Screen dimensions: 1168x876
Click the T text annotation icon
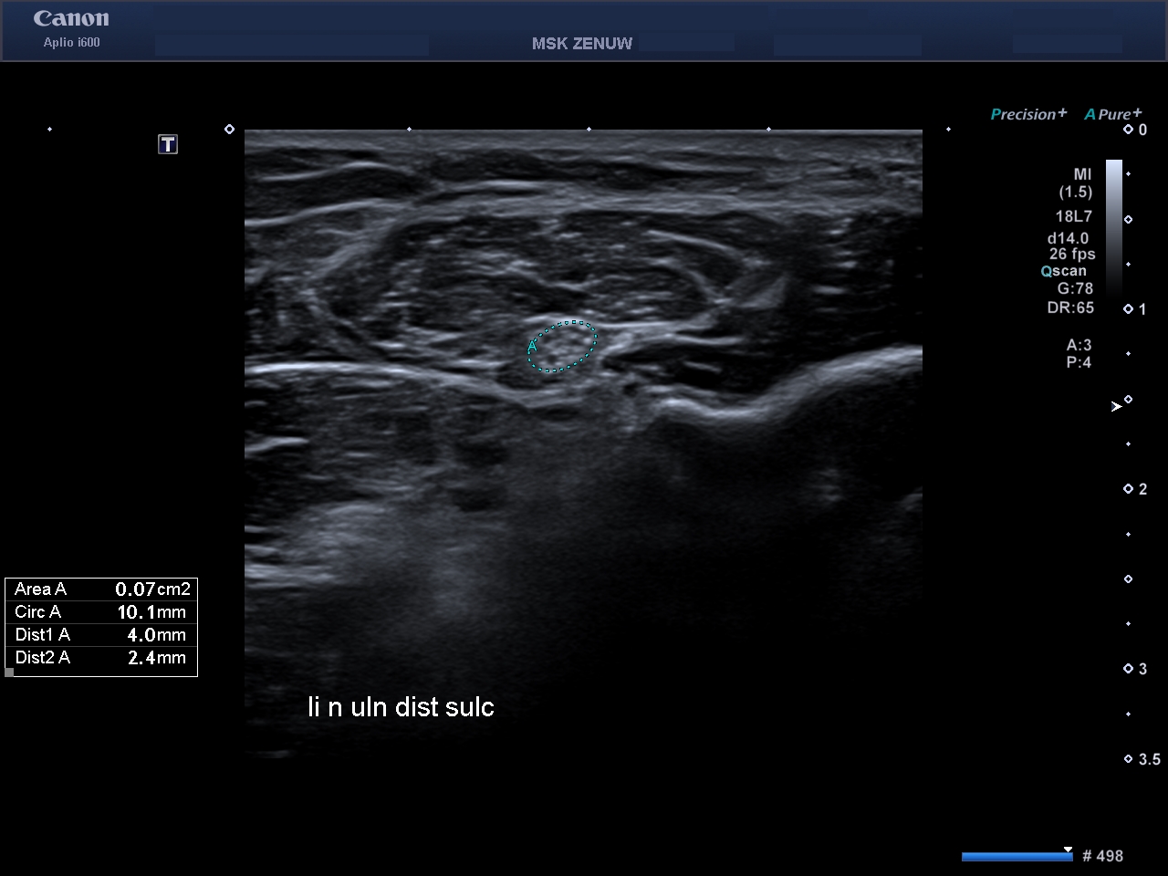tap(168, 144)
